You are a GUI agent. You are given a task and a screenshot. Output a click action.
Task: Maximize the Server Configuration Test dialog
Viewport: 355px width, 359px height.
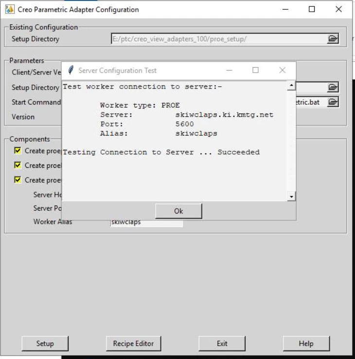(x=255, y=70)
